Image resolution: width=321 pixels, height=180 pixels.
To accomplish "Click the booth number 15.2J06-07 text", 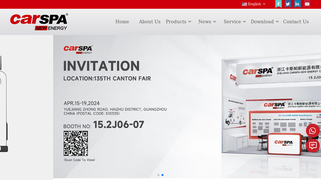I will click(x=119, y=125).
